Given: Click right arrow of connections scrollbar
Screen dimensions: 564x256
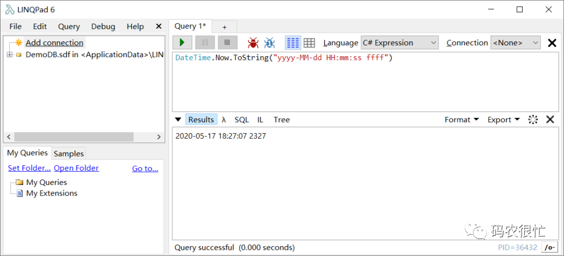Looking at the screenshot, I should [x=159, y=137].
